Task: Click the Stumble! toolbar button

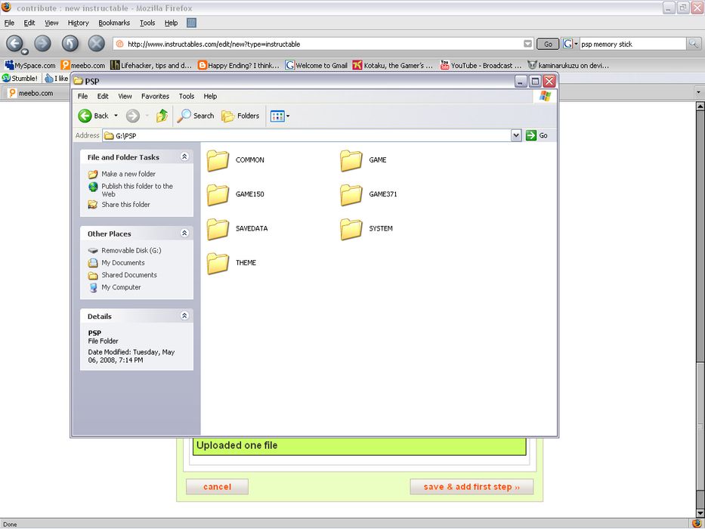Action: click(x=20, y=79)
